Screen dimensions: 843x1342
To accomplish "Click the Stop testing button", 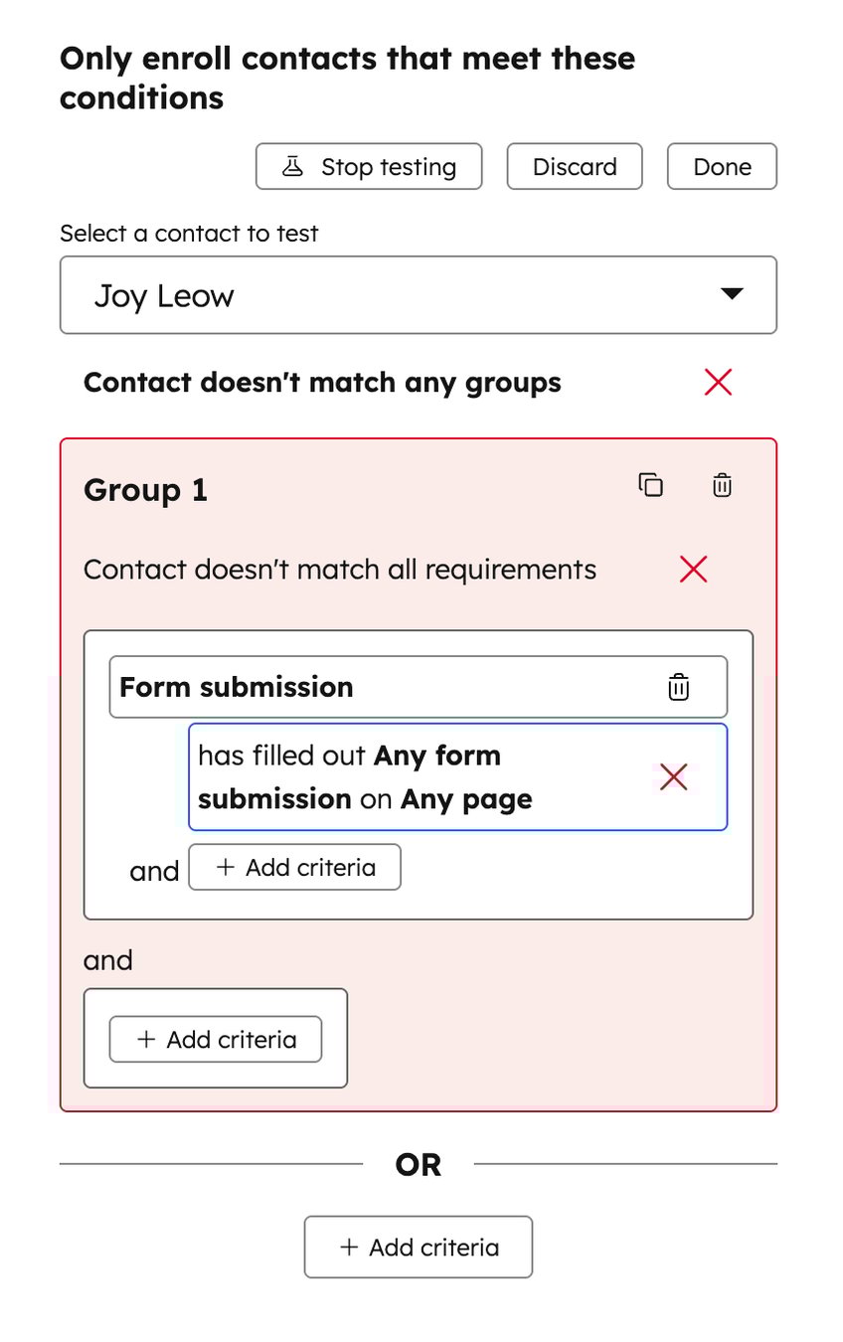I will click(368, 166).
